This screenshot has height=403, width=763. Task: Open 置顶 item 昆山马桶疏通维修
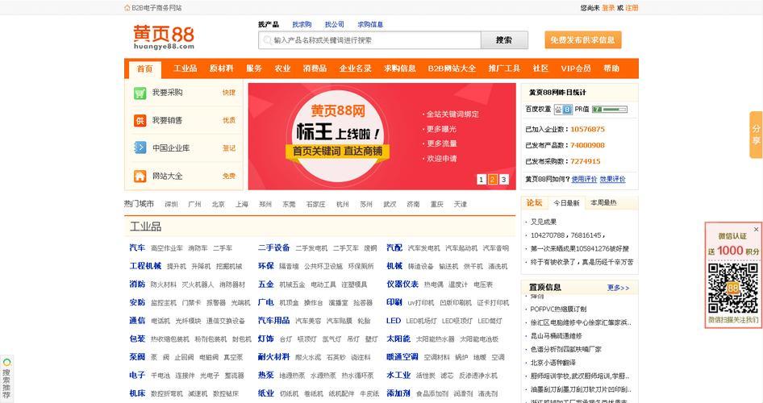(x=557, y=336)
